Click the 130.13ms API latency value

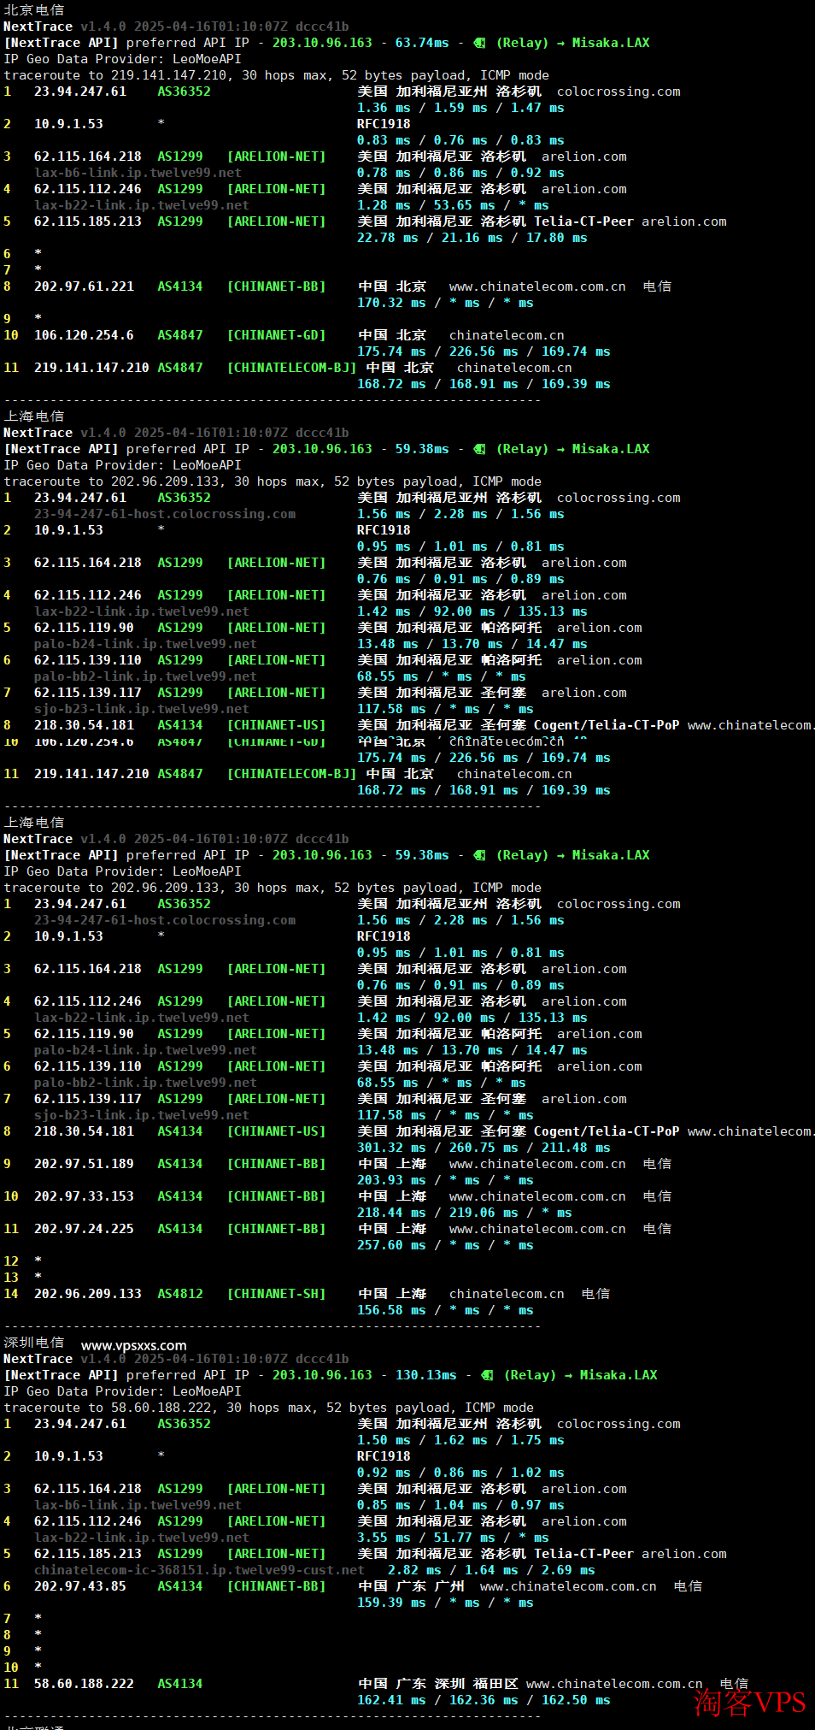[x=425, y=1375]
